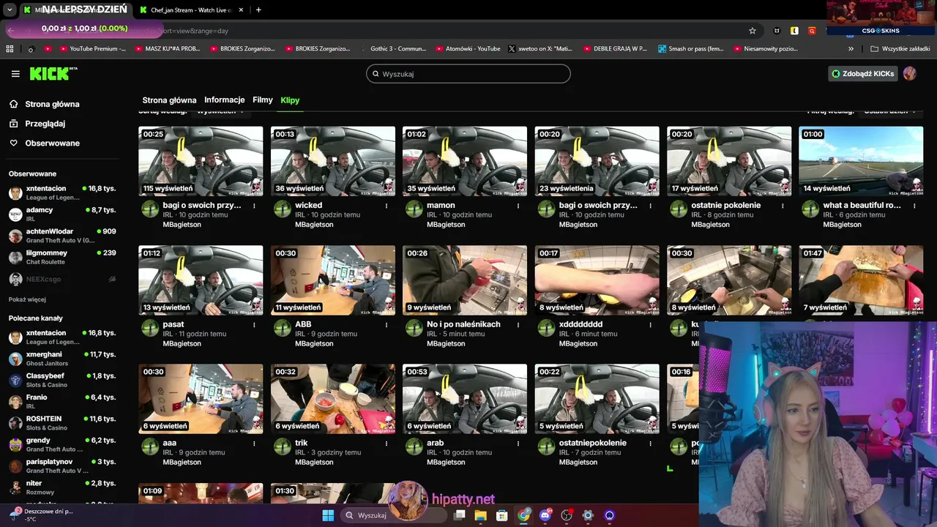The image size is (937, 527).
Task: Open OBS Studio from the taskbar
Action: (x=566, y=515)
